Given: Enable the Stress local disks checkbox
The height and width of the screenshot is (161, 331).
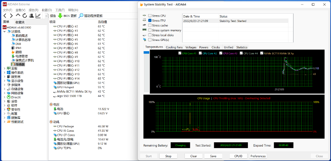Looking at the screenshot, I should coord(150,35).
